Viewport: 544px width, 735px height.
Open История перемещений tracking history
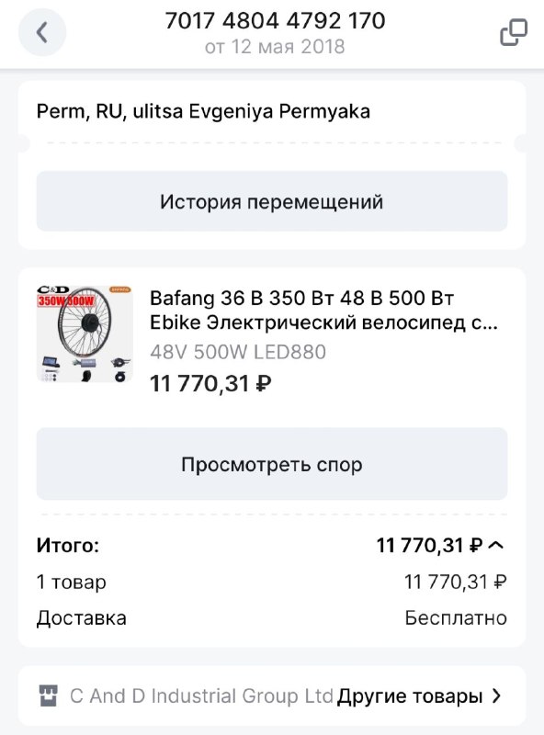[272, 201]
